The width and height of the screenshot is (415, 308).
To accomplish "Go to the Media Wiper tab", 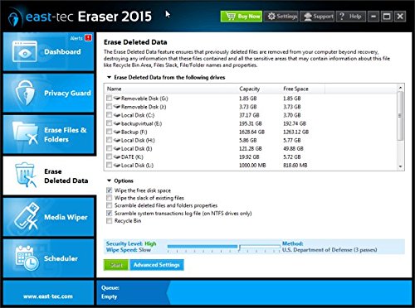I will pos(48,217).
